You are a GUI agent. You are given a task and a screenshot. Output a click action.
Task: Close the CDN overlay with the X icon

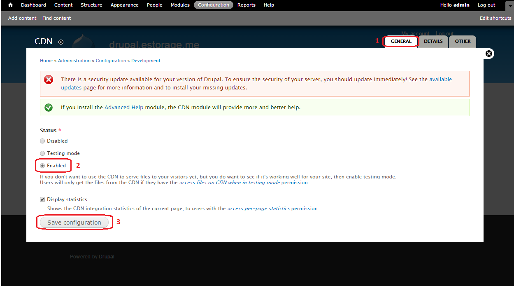click(x=489, y=54)
